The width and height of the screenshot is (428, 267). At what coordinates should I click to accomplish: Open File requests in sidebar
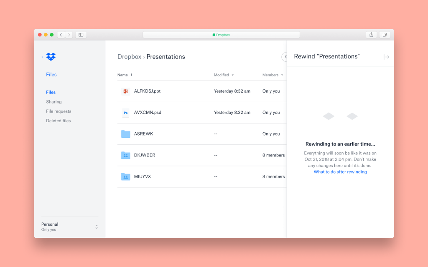pyautogui.click(x=59, y=111)
